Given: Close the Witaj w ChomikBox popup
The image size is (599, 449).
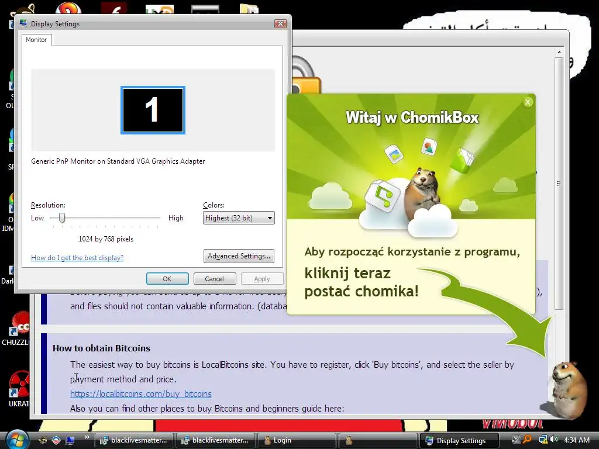Looking at the screenshot, I should 528,102.
